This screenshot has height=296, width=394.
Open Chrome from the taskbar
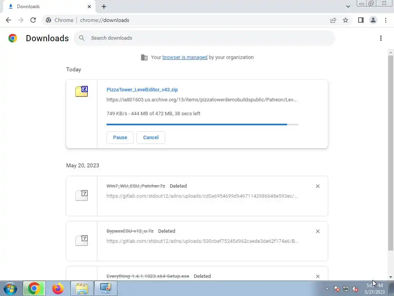tap(34, 288)
